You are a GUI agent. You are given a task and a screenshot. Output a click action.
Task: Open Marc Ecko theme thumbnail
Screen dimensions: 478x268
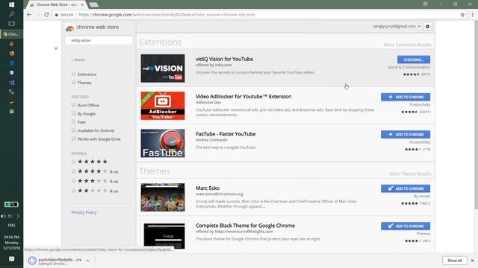click(163, 197)
